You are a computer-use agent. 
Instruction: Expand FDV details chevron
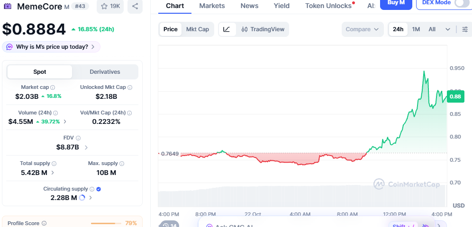pos(86,148)
